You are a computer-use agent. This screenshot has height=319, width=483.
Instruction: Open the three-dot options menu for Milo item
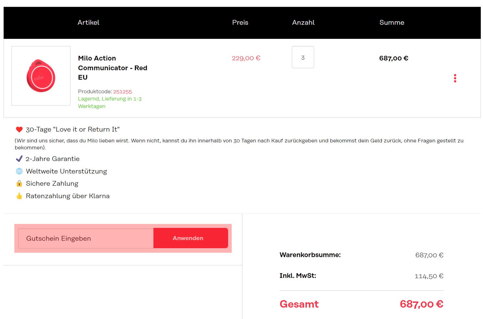[455, 78]
